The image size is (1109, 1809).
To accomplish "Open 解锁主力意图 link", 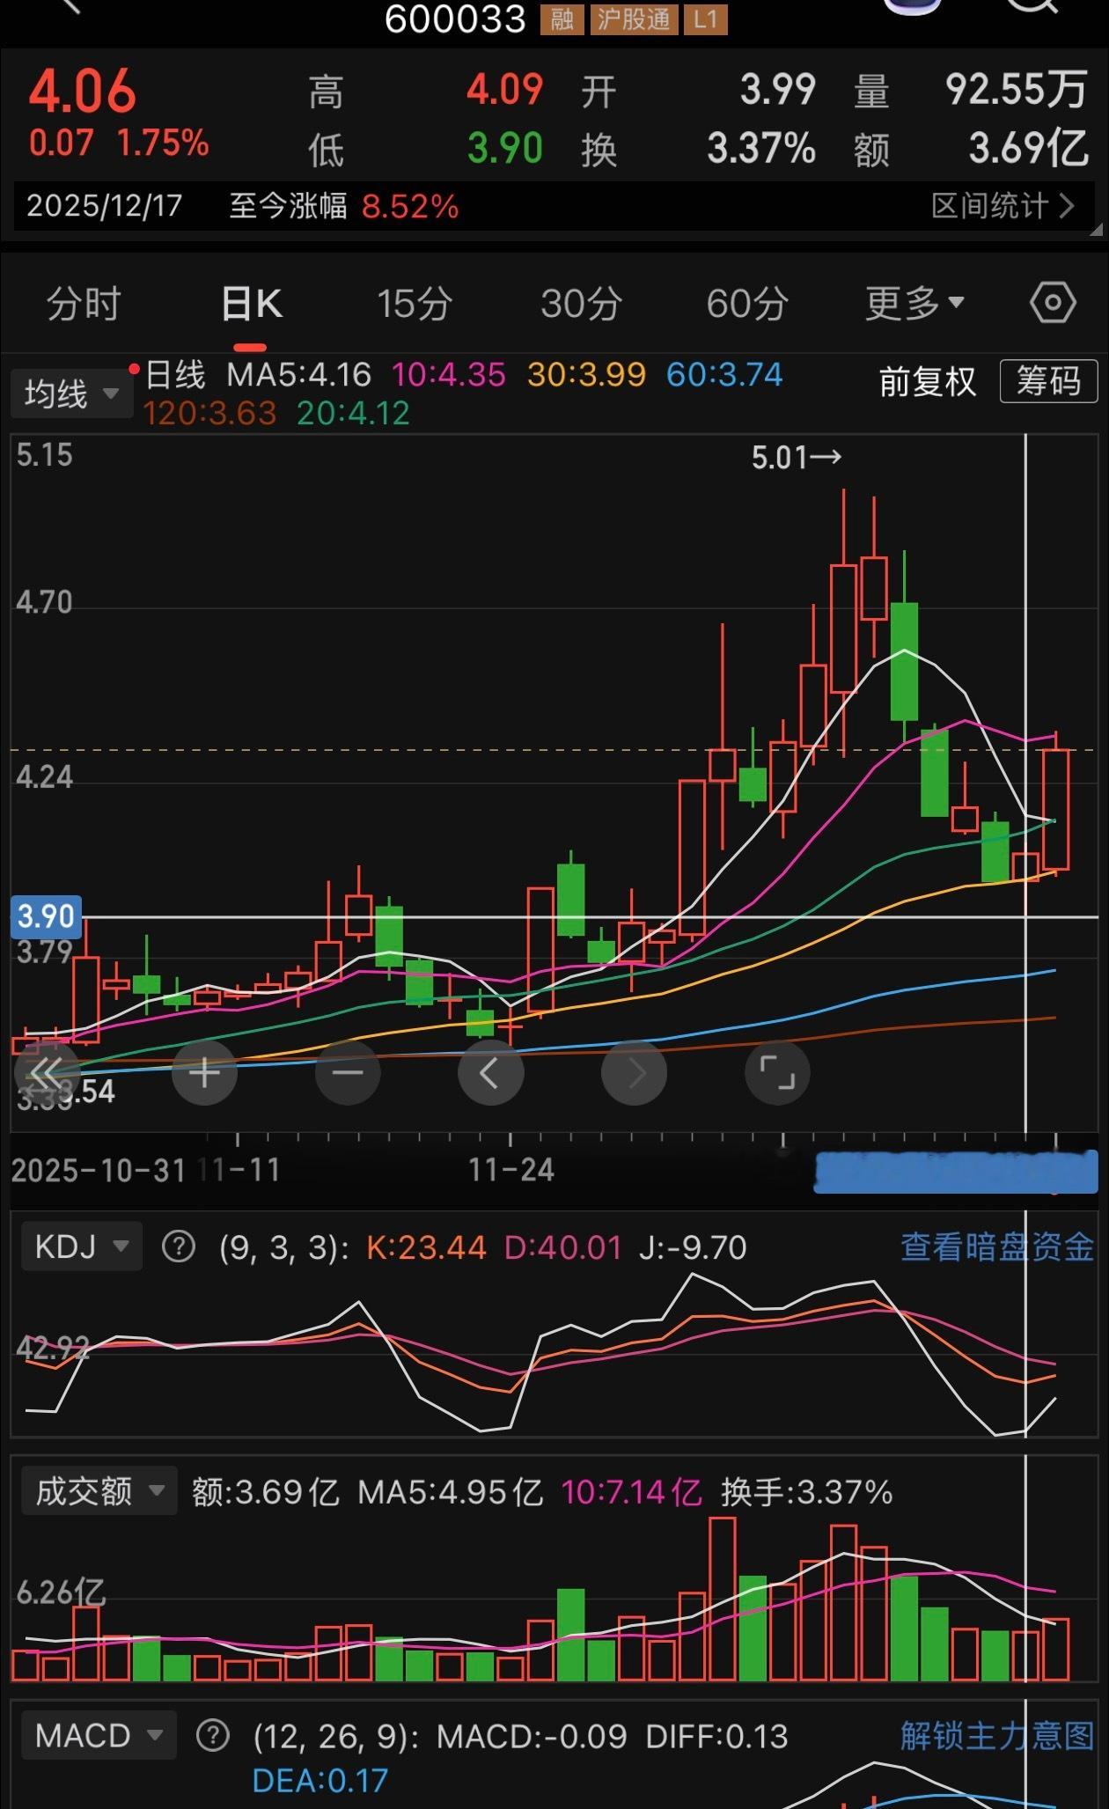I will click(x=997, y=1736).
